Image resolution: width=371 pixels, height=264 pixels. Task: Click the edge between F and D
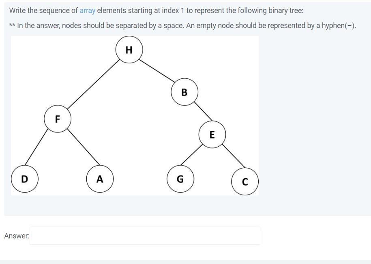tap(40, 149)
